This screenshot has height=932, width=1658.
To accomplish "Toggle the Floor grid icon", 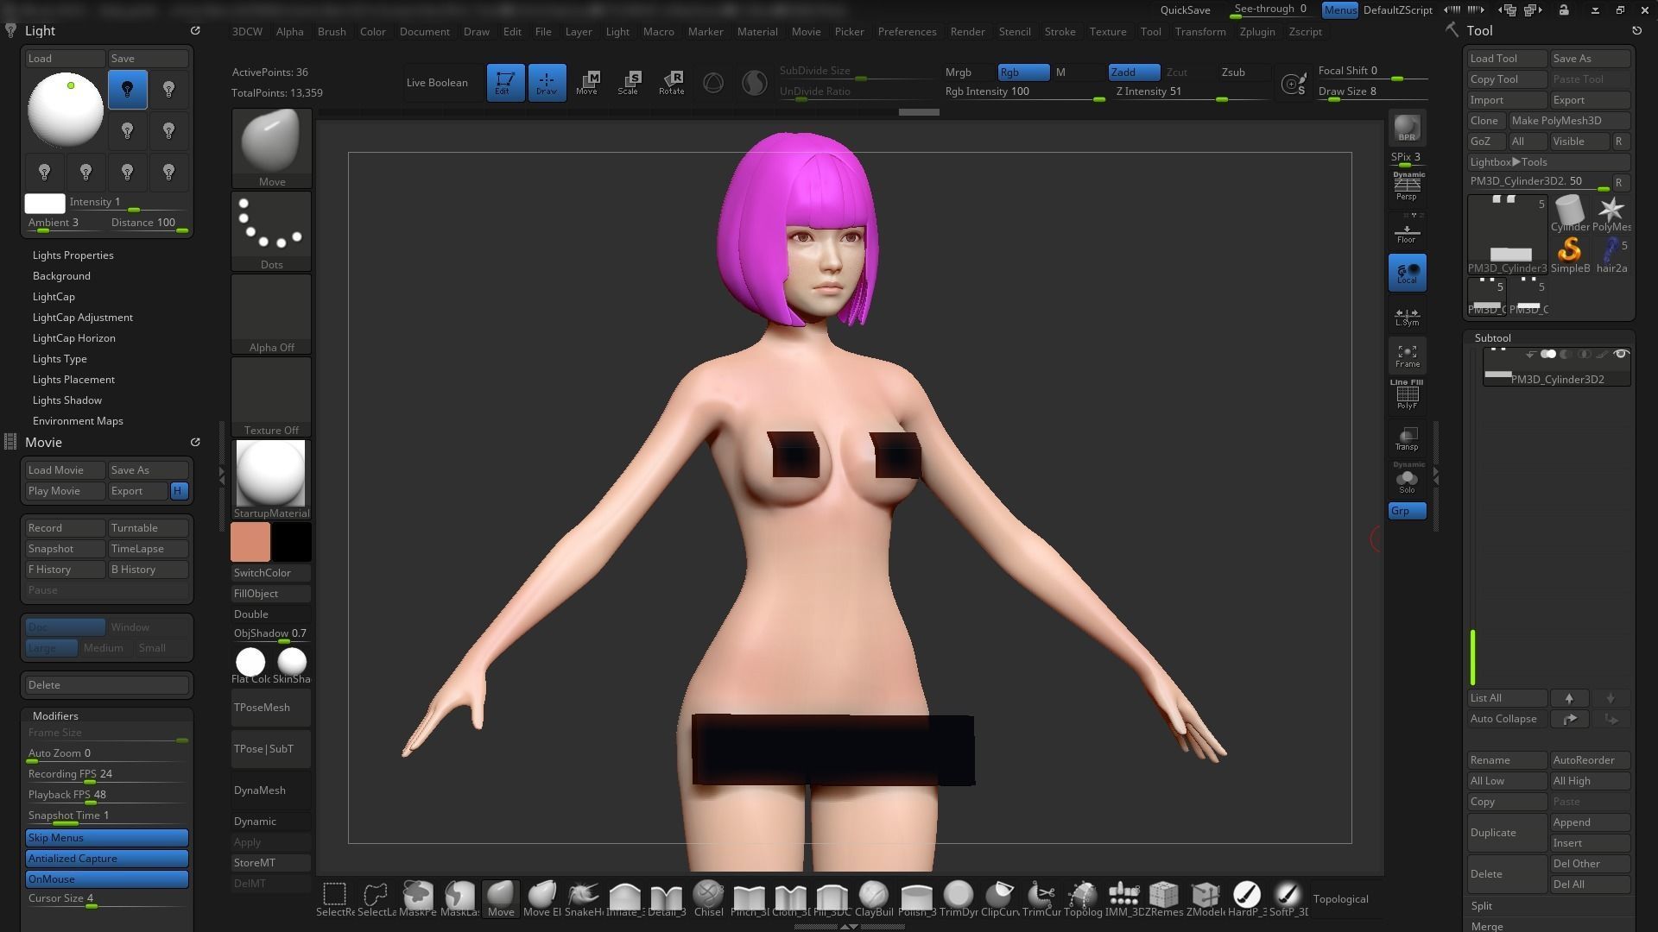I will point(1407,233).
